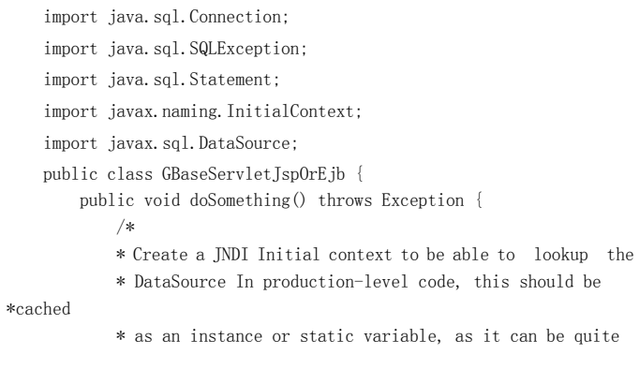Screen dimensions: 639x369
Task: Click InitialContext in the javax.naming import
Action: click(x=290, y=111)
